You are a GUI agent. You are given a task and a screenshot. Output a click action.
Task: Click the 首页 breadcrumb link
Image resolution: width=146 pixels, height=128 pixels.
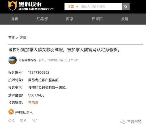[12, 38]
